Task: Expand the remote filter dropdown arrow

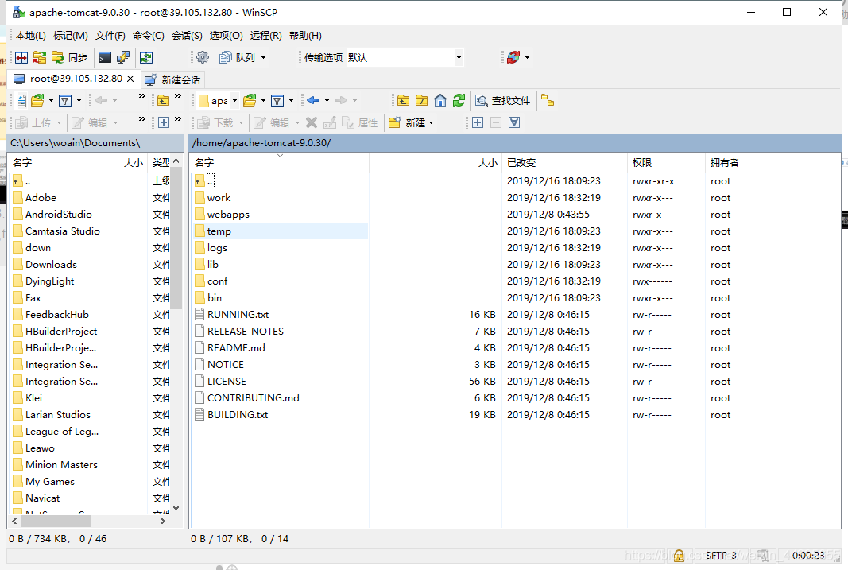Action: click(291, 101)
